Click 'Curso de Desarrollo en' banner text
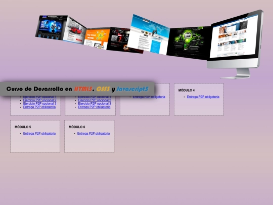 (39, 89)
